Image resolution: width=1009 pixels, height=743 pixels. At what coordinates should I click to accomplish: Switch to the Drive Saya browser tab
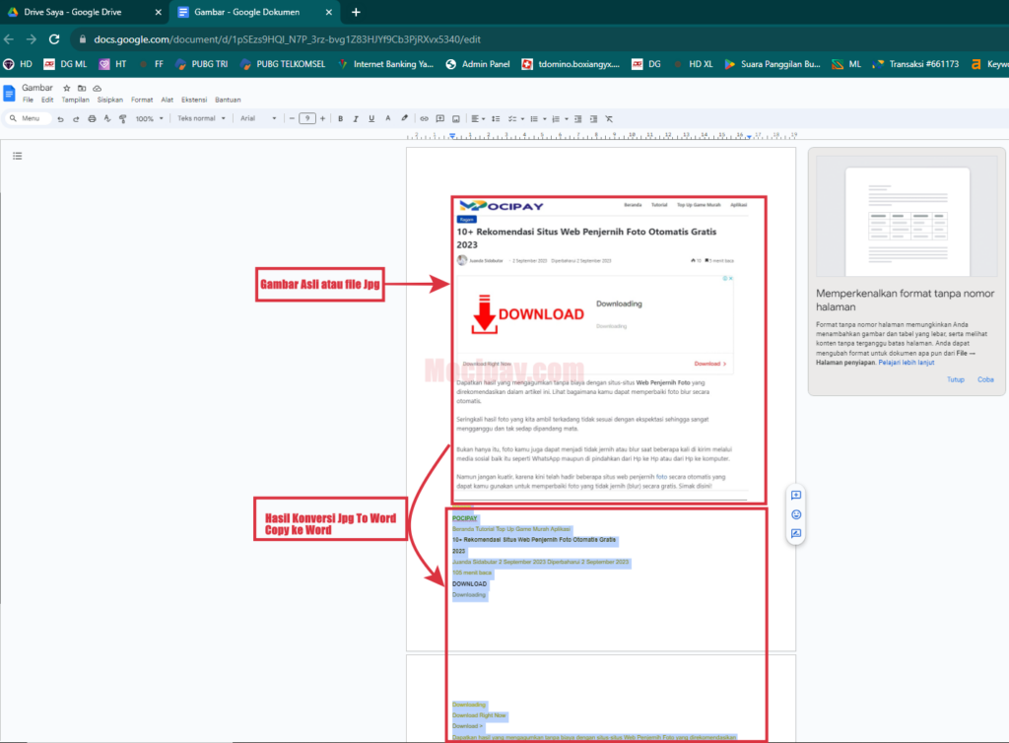click(74, 14)
